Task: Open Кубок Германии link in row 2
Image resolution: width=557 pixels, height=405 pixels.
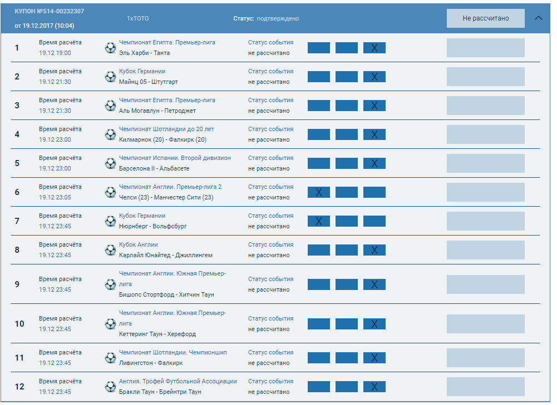Action: 142,71
